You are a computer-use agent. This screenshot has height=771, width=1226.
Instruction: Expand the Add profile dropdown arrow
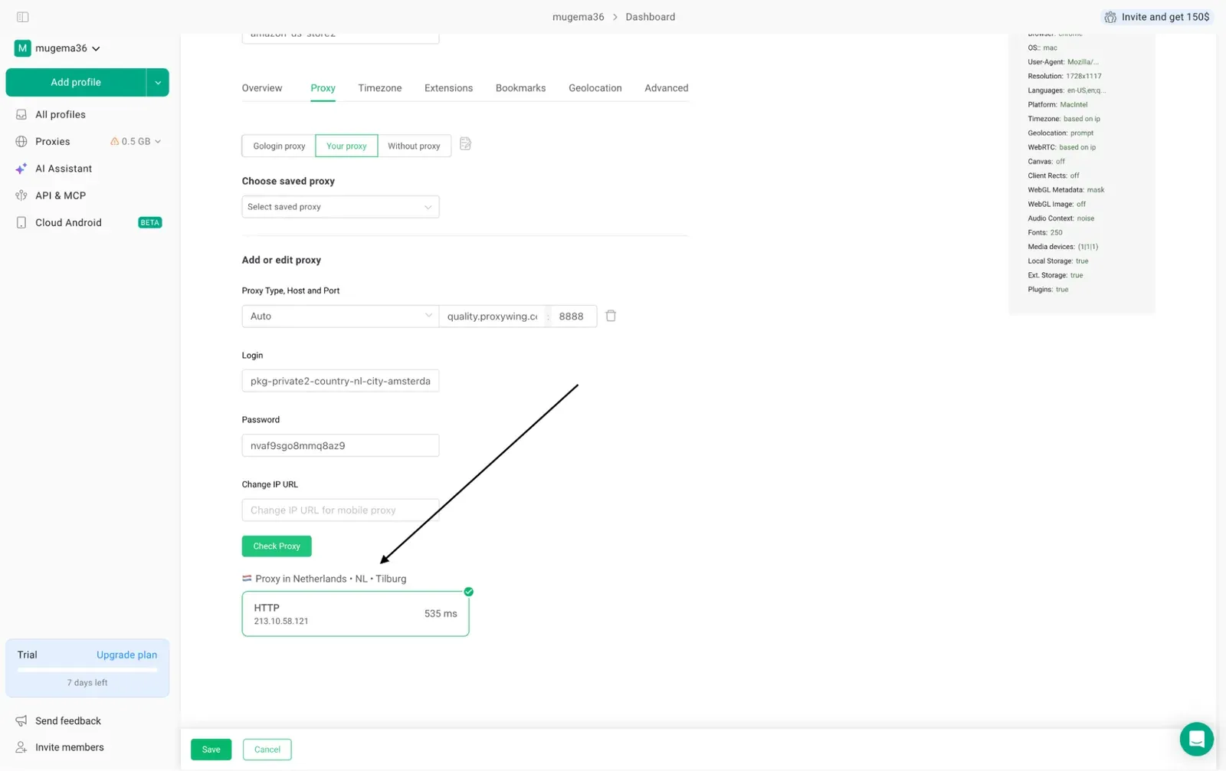(158, 83)
